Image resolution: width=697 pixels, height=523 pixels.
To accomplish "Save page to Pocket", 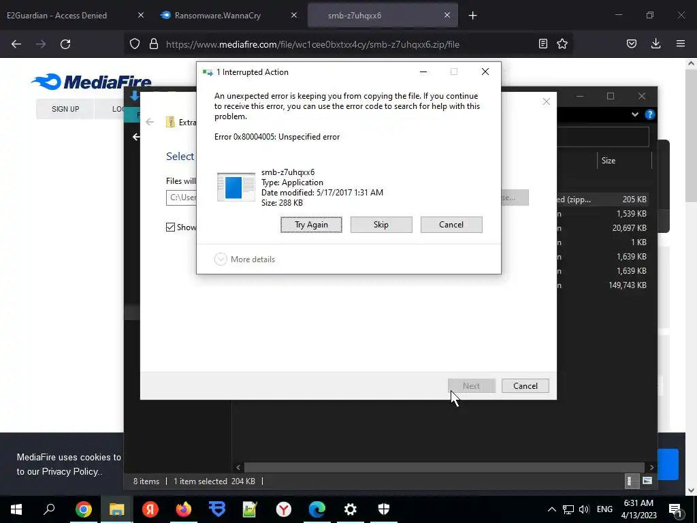I will click(631, 44).
